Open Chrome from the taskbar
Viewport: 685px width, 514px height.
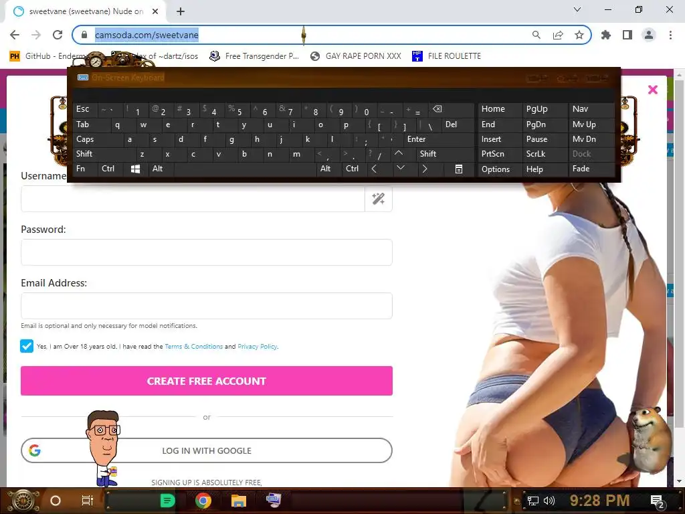203,501
